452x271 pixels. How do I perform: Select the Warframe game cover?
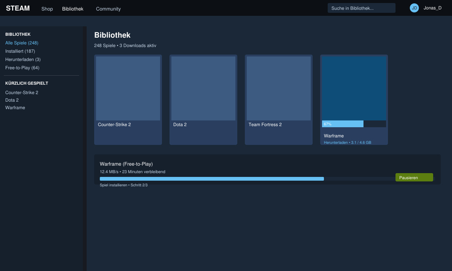[x=354, y=88]
